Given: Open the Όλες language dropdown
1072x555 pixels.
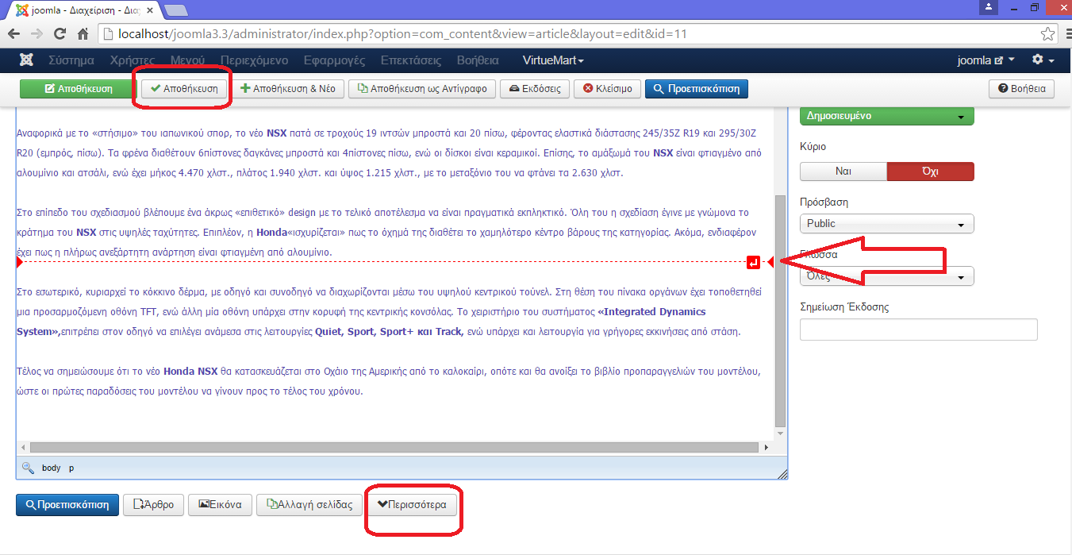Looking at the screenshot, I should tap(887, 276).
